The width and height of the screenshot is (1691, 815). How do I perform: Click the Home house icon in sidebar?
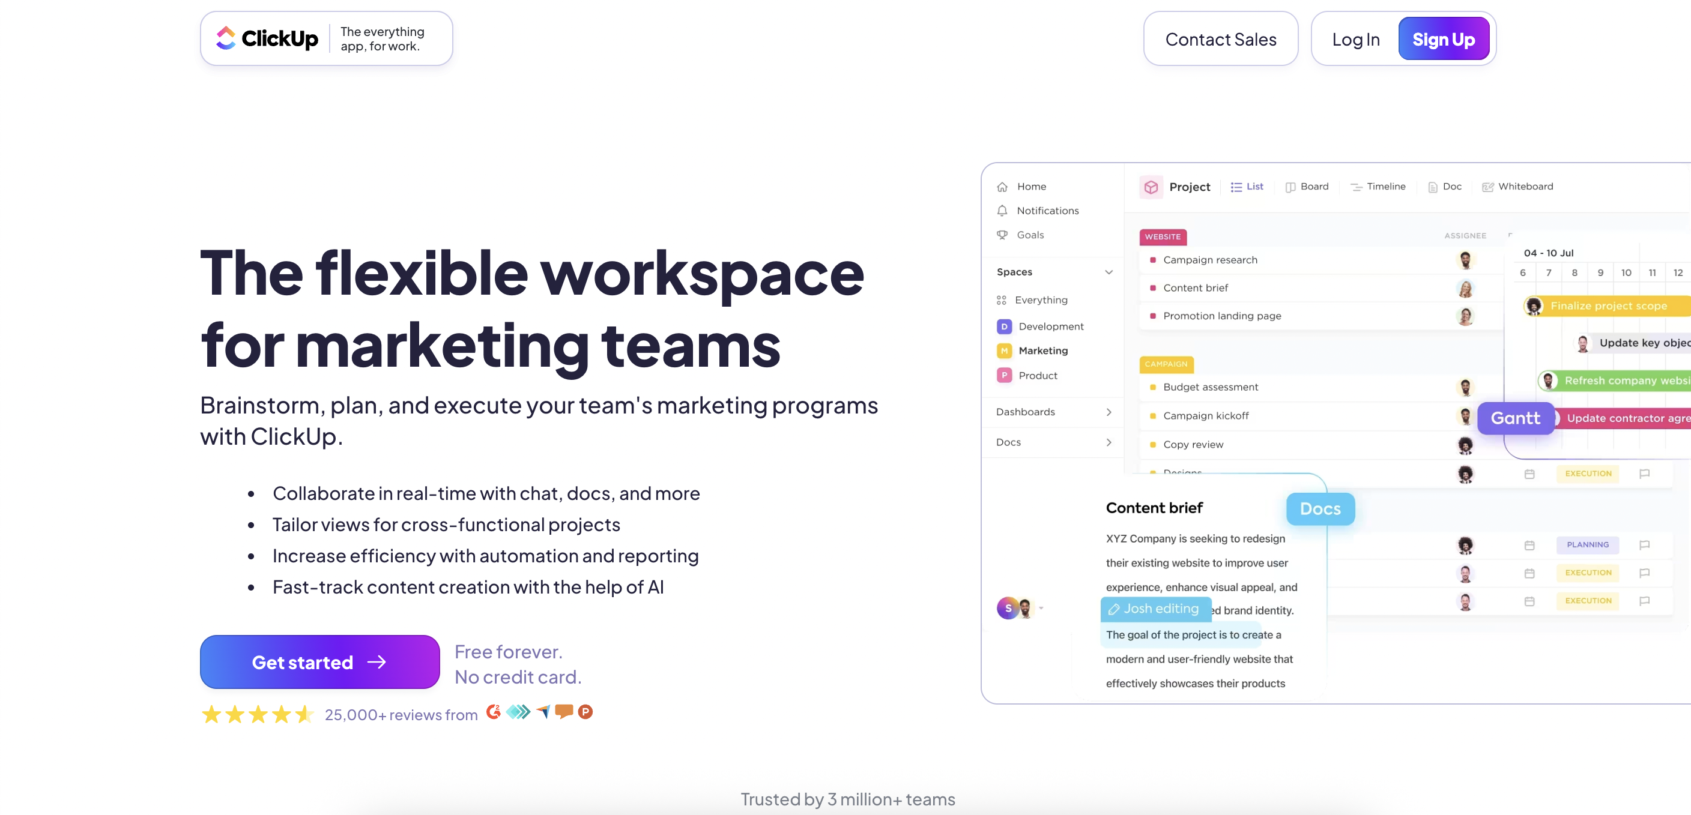1002,187
